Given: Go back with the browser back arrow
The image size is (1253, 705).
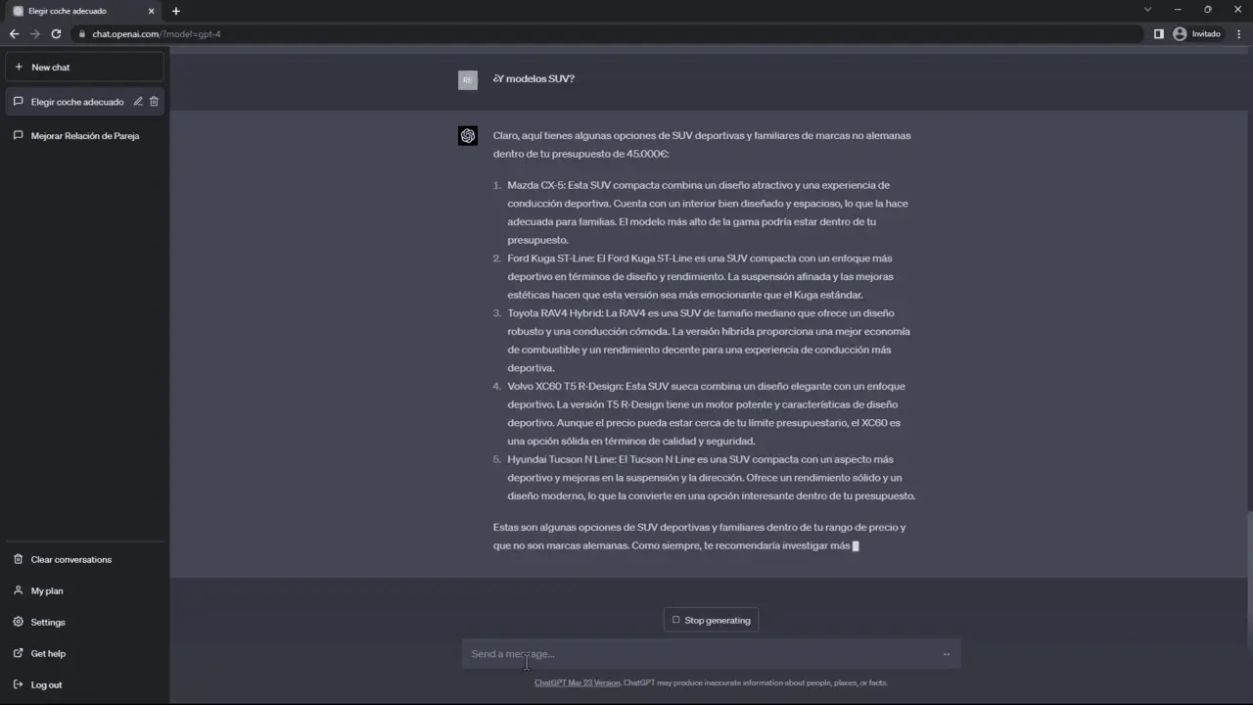Looking at the screenshot, I should pos(14,34).
